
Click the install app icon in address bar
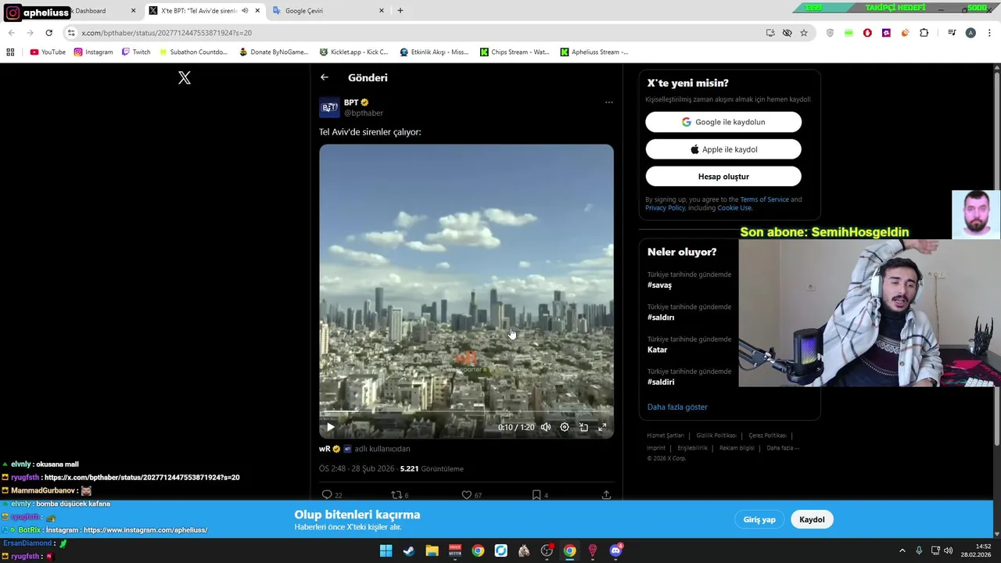tap(770, 33)
